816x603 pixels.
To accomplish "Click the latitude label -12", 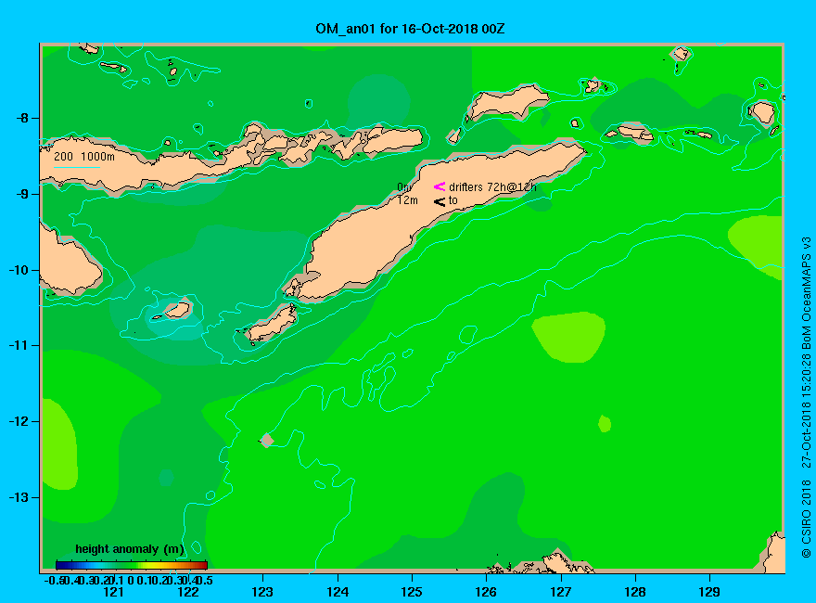I will 19,421.
